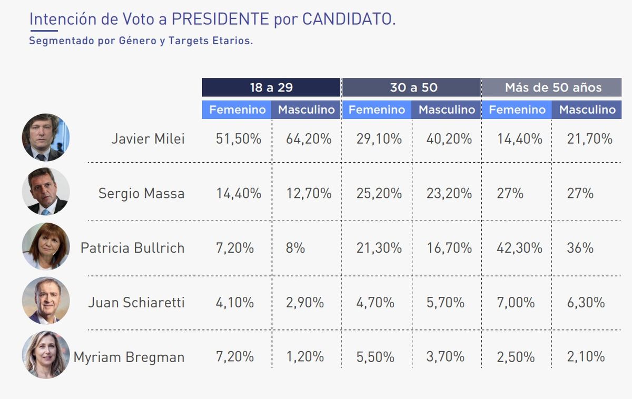Image resolution: width=632 pixels, height=399 pixels.
Task: Select the photo beside Myriam Bregman's name
Action: 45,355
